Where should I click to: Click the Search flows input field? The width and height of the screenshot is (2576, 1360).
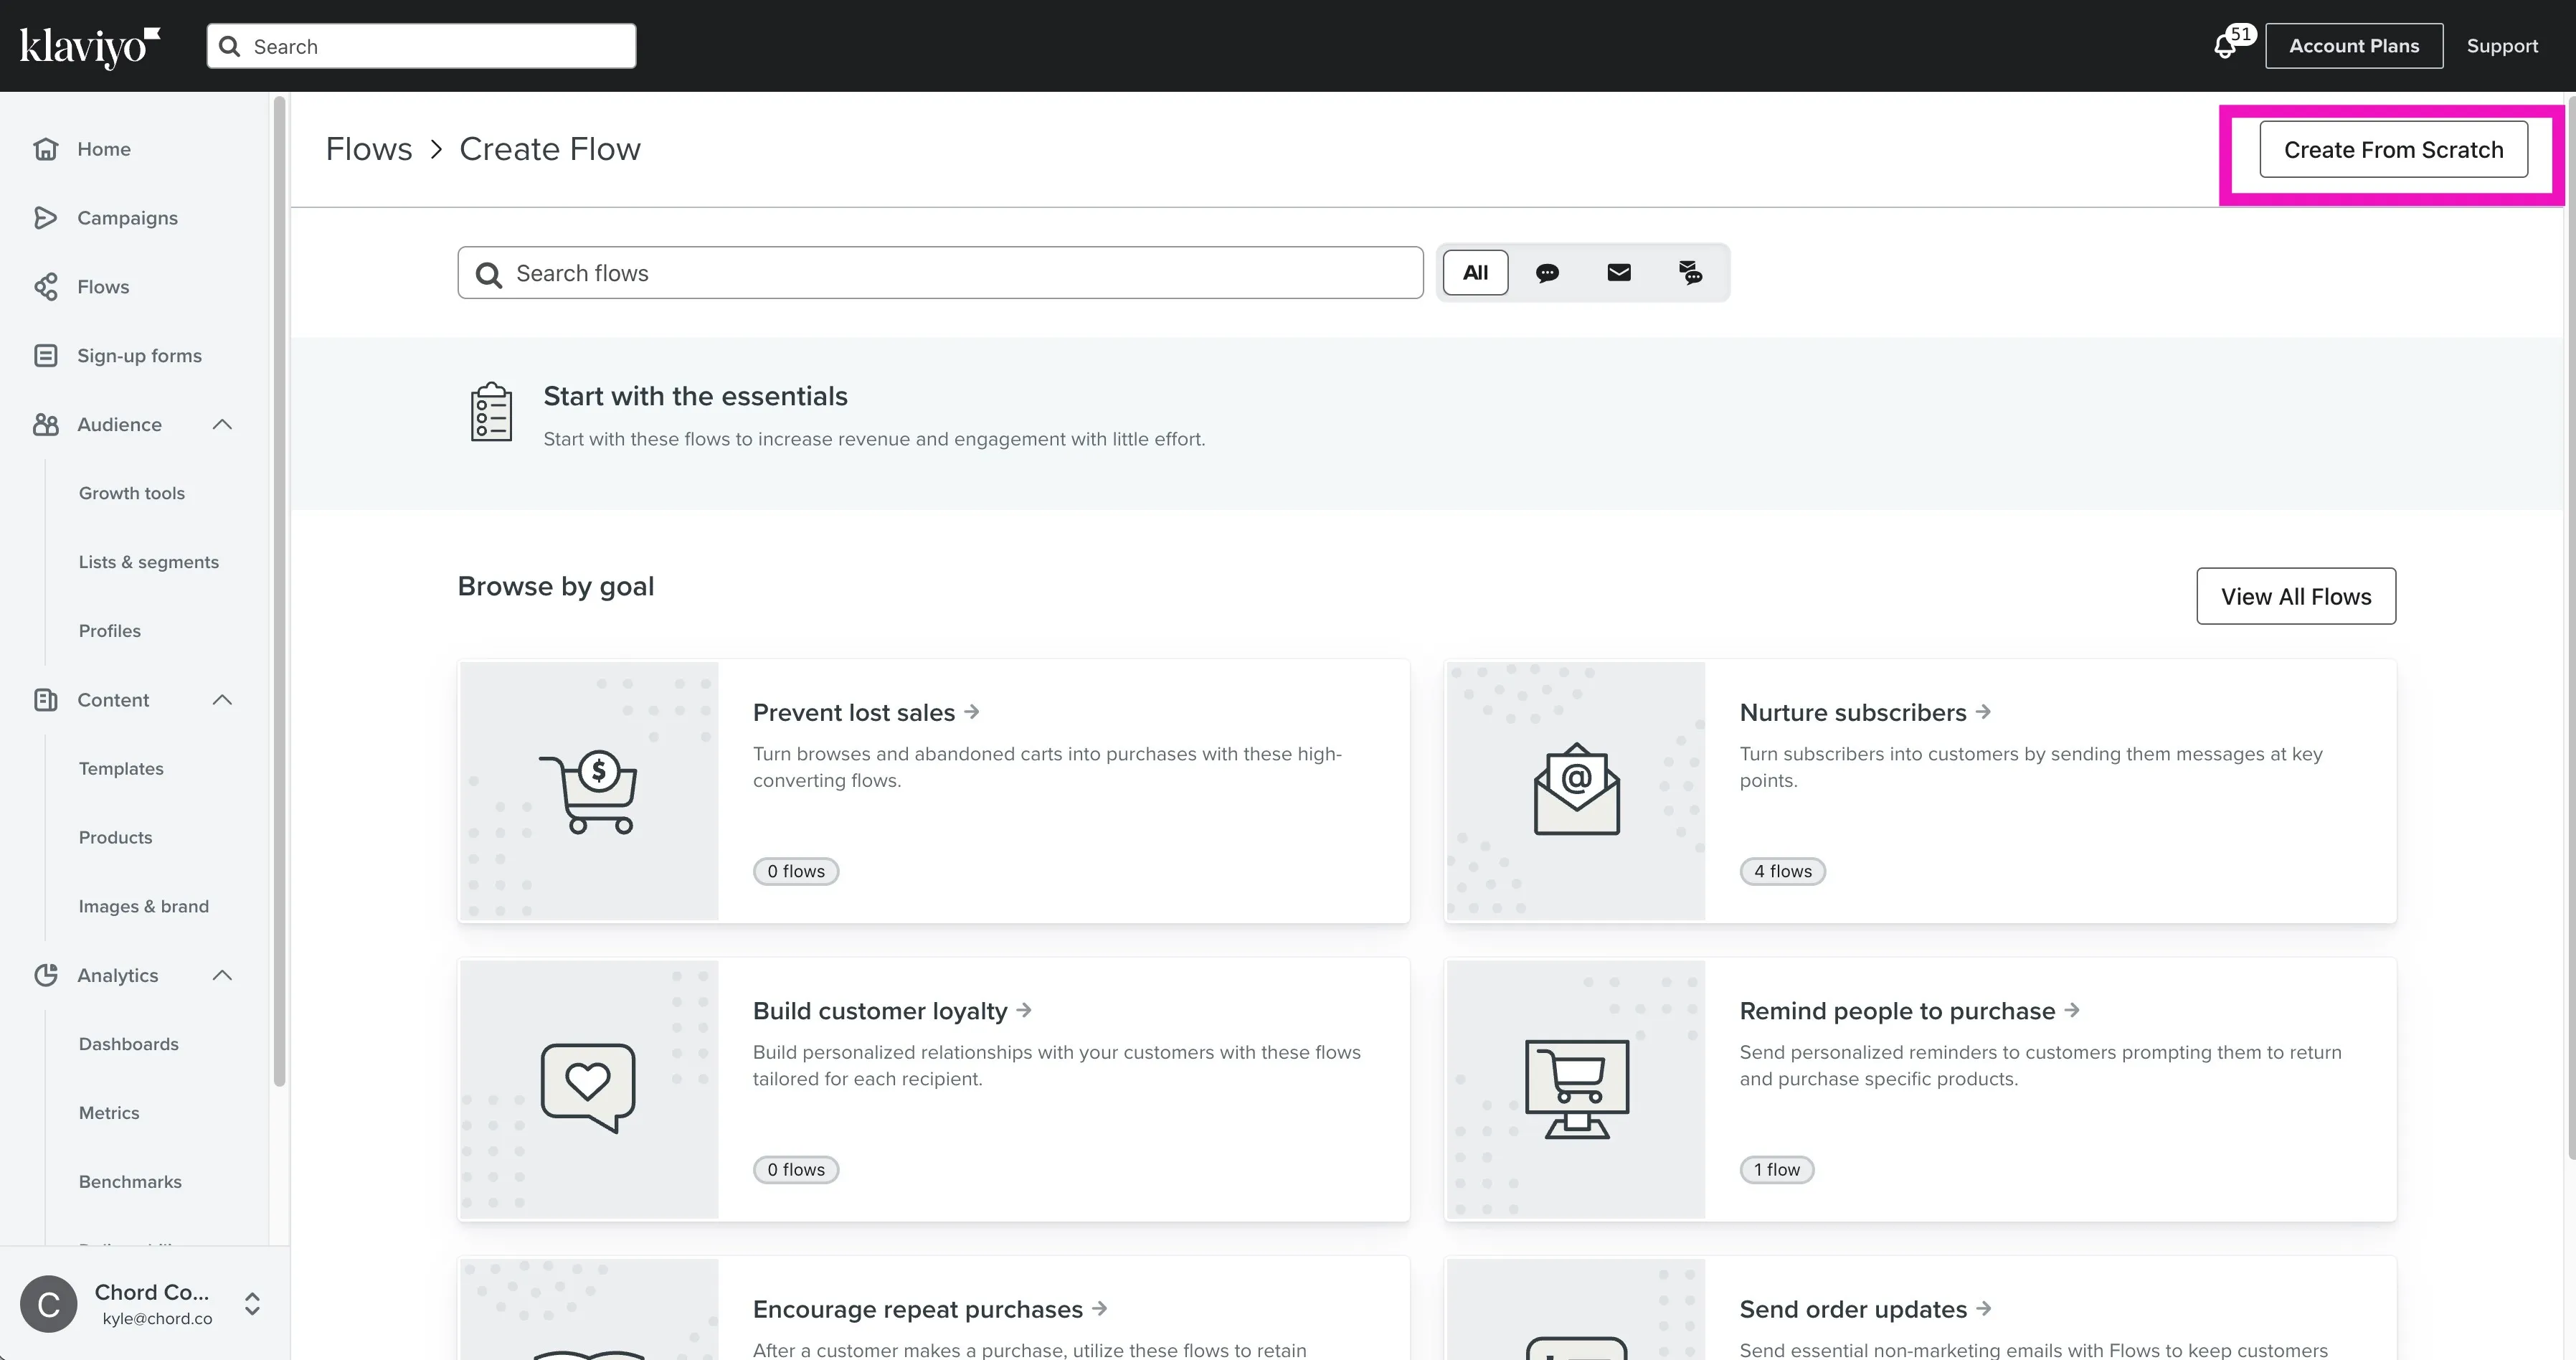point(940,273)
